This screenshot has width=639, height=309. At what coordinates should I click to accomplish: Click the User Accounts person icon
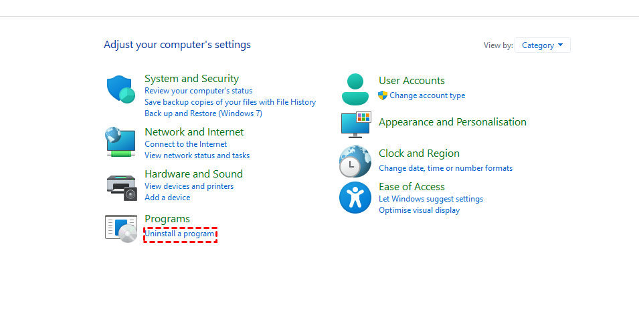355,89
